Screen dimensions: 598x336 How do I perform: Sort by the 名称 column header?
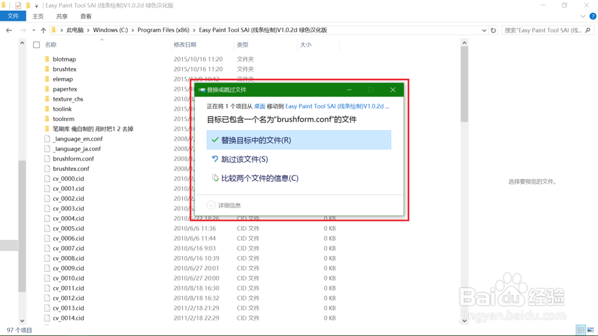tap(51, 45)
